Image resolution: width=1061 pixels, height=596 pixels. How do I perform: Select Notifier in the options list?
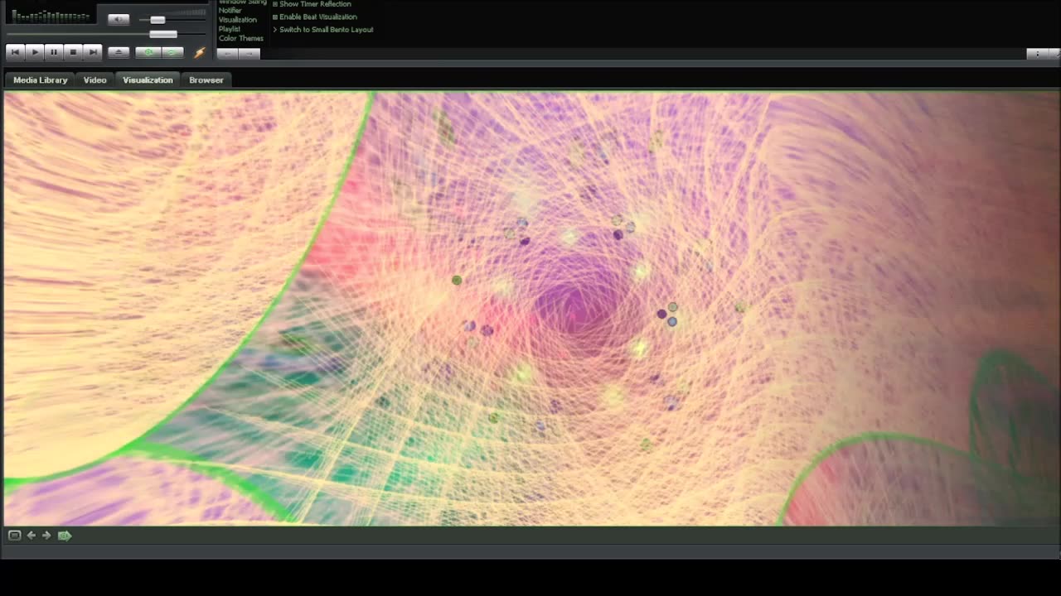[x=230, y=11]
